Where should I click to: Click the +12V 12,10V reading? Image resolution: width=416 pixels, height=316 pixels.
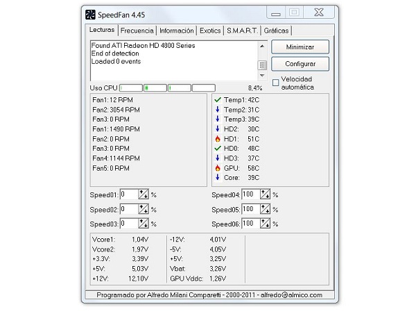pyautogui.click(x=120, y=278)
